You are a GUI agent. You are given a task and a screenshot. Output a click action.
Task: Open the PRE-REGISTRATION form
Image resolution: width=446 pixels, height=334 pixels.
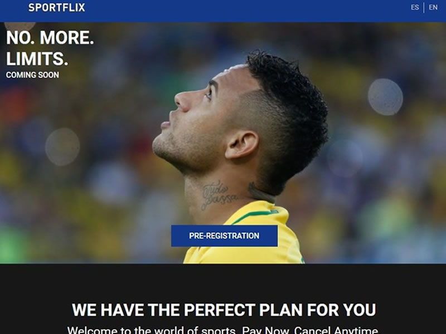224,235
